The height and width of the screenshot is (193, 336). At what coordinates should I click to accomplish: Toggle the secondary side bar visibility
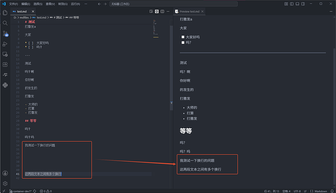(x=303, y=4)
